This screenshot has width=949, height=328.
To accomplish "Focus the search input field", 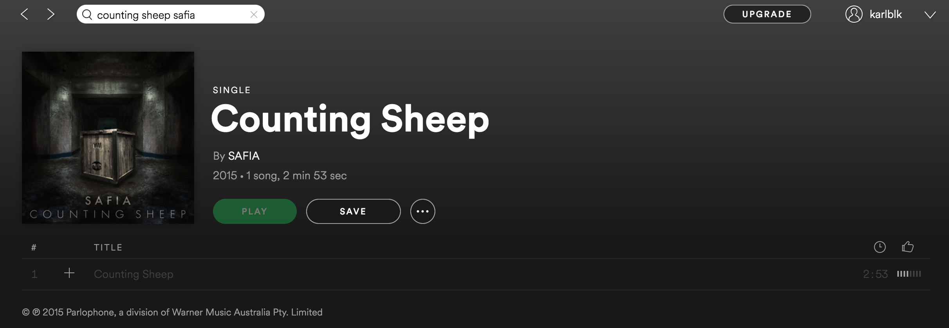I will (168, 15).
